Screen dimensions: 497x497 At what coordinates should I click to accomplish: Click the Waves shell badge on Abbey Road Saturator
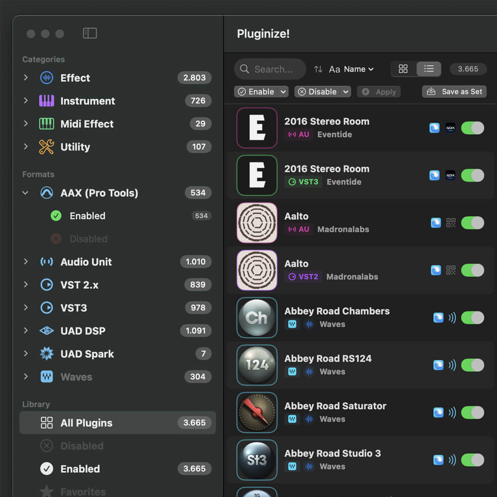pos(292,419)
